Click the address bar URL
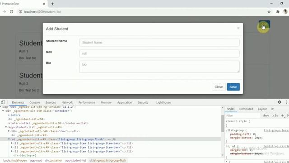The image size is (289, 163). (x=42, y=12)
